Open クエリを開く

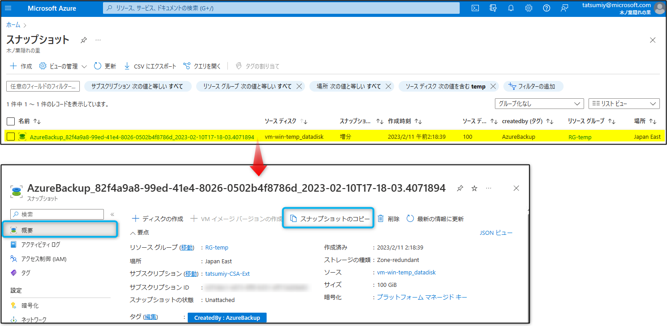(202, 66)
